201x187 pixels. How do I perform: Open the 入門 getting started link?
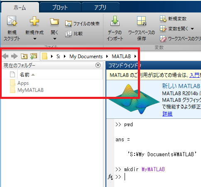click(x=194, y=75)
